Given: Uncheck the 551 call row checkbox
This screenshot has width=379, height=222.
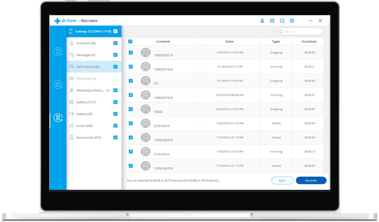Looking at the screenshot, I should tap(131, 81).
